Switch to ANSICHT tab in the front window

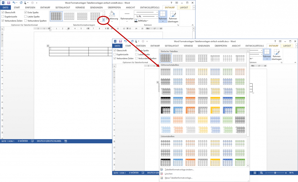[236, 46]
